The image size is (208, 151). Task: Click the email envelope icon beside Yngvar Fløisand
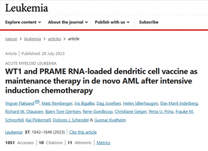click(37, 102)
